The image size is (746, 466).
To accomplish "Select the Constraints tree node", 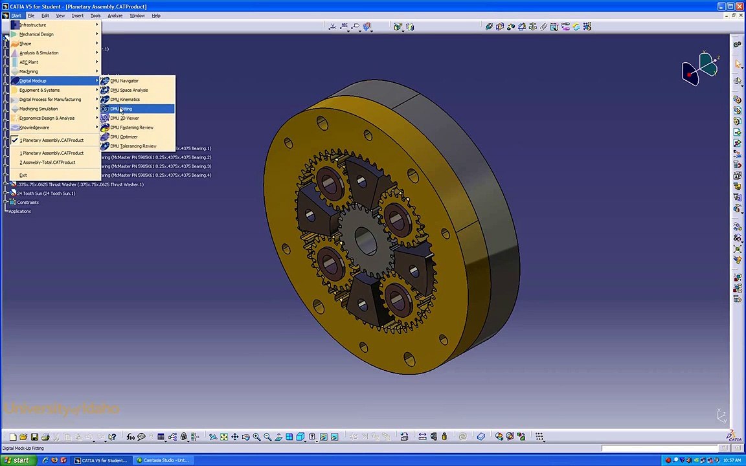I will tap(28, 203).
